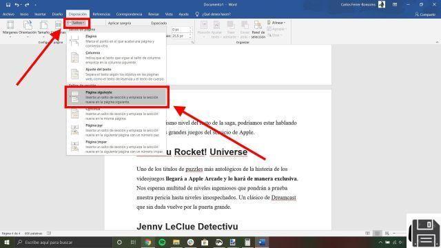Insert a Página page break
This screenshot has height=248, width=441.
[116, 41]
